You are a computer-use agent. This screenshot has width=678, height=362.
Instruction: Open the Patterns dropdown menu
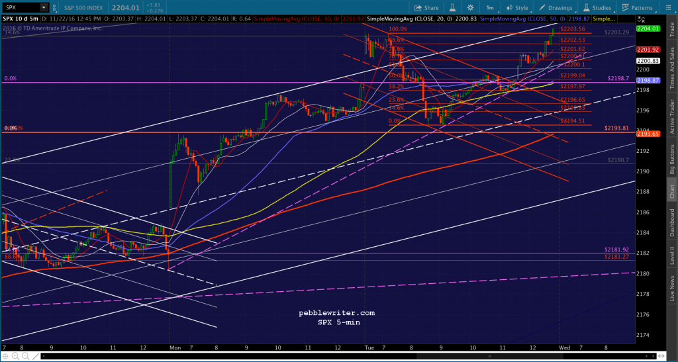[637, 8]
